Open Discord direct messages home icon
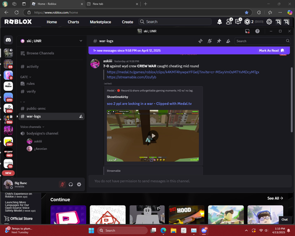This screenshot has height=236, width=295. pos(8,40)
